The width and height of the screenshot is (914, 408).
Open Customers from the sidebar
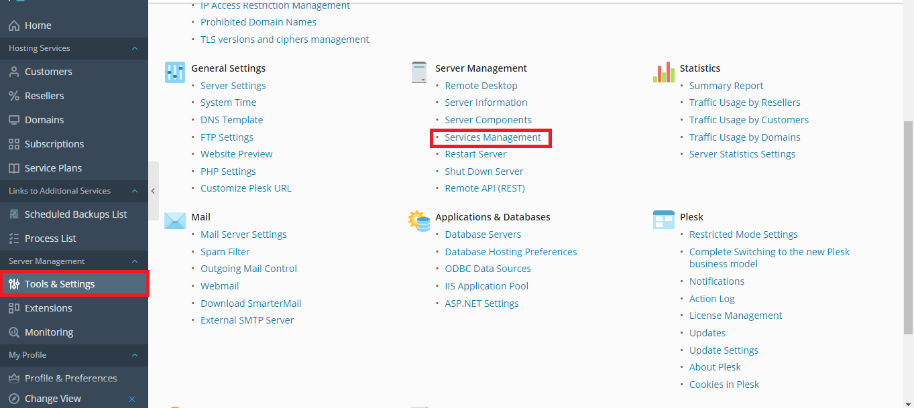74,72
